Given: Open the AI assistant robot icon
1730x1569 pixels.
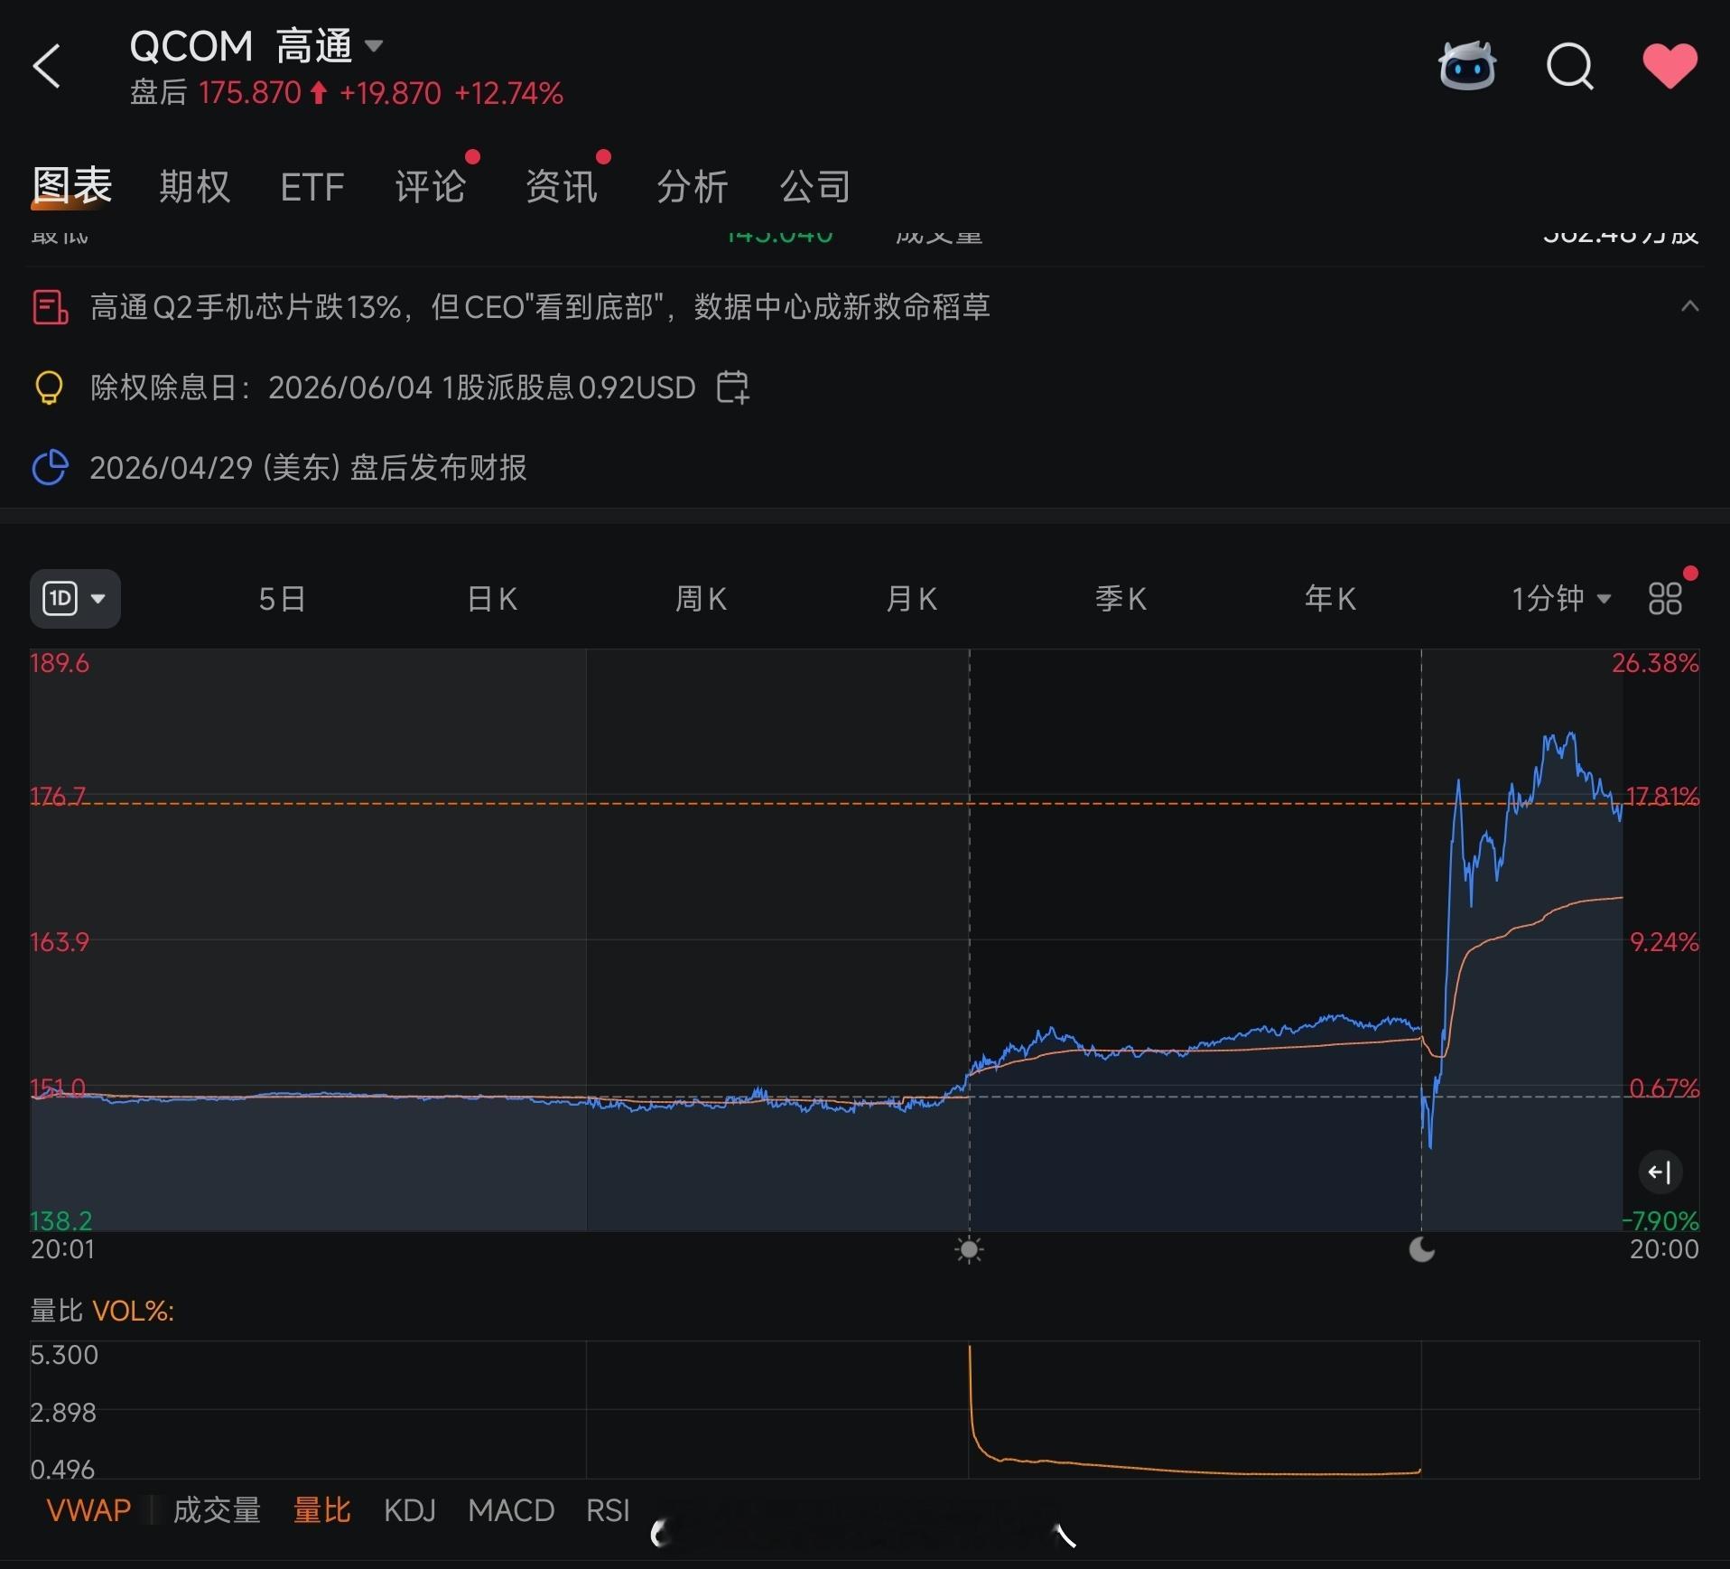Looking at the screenshot, I should 1466,67.
